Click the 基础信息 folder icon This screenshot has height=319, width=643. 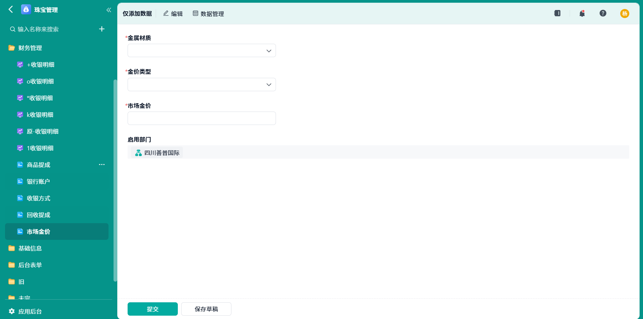pos(12,248)
